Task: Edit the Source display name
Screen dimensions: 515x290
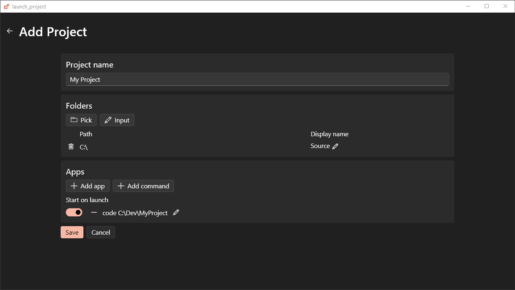Action: tap(335, 146)
